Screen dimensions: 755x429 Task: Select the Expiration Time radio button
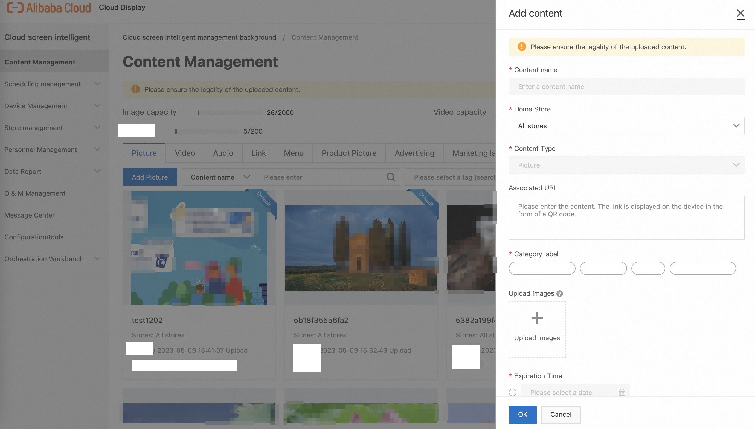point(513,392)
